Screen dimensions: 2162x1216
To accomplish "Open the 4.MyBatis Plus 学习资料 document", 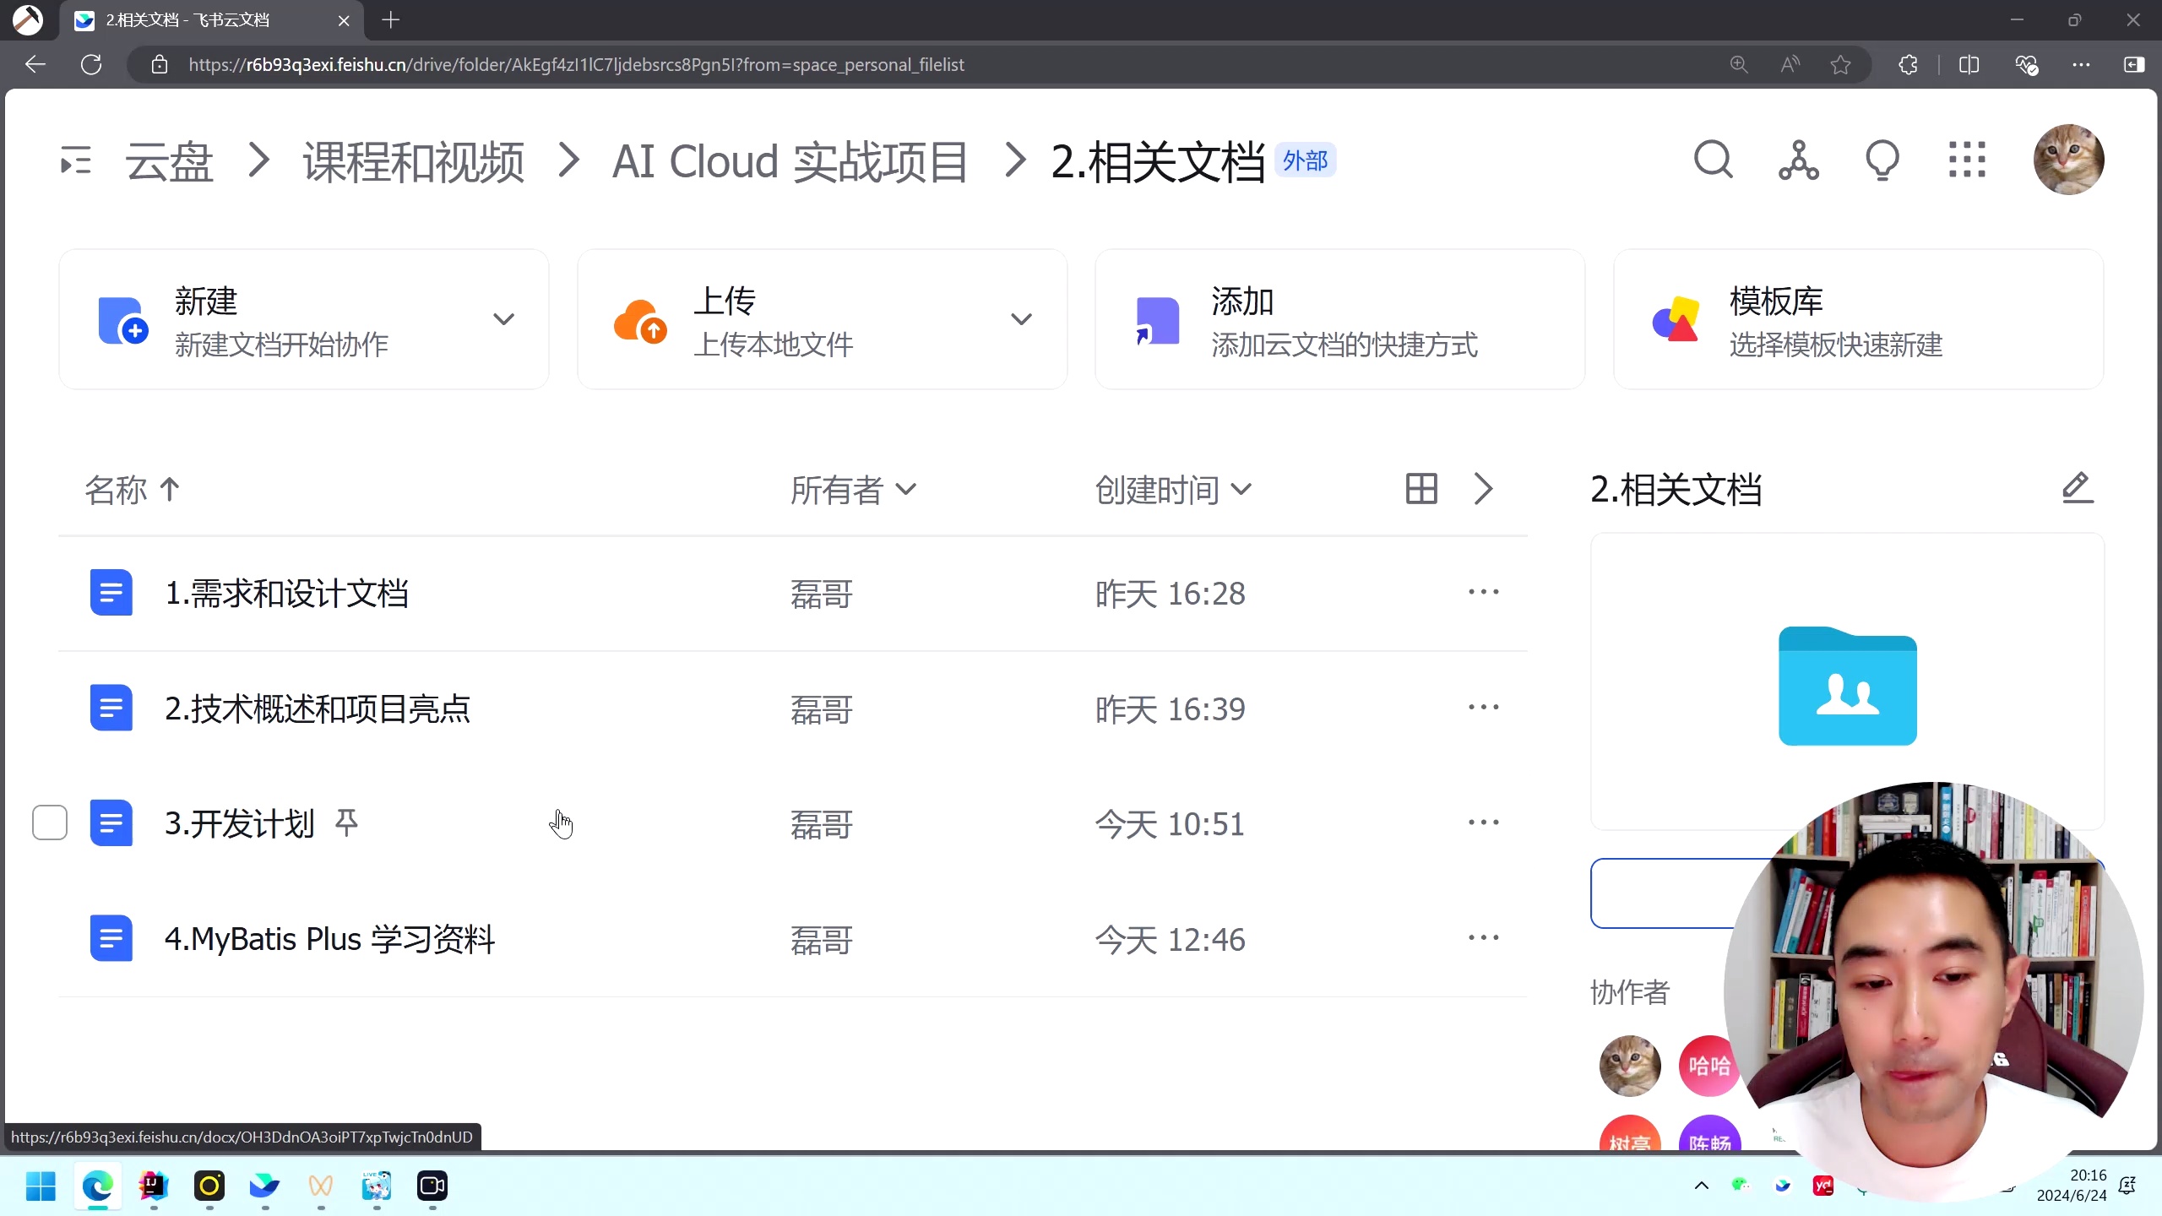I will [330, 937].
